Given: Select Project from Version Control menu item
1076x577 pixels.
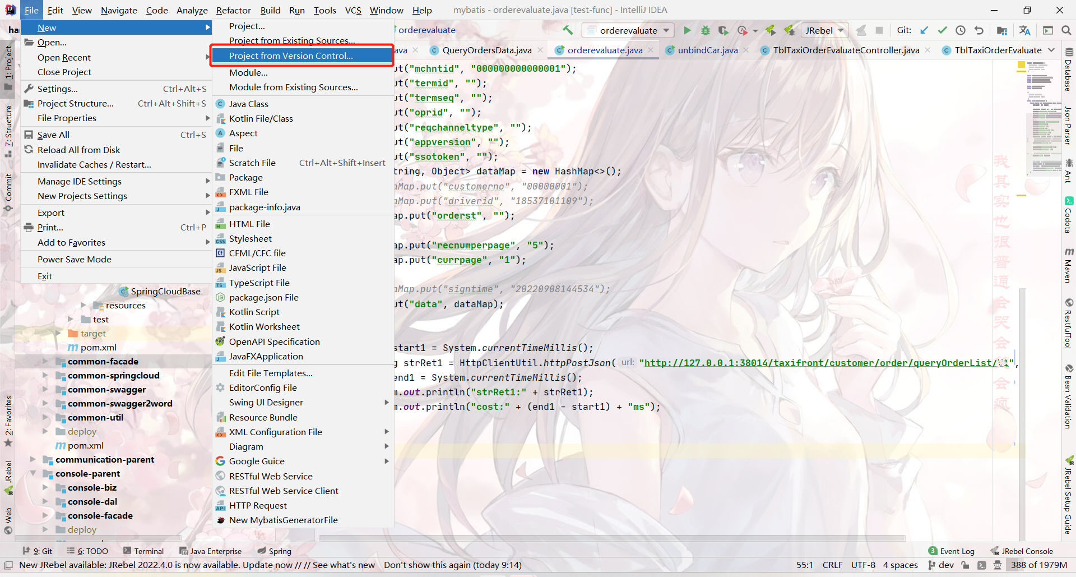Looking at the screenshot, I should coord(291,56).
